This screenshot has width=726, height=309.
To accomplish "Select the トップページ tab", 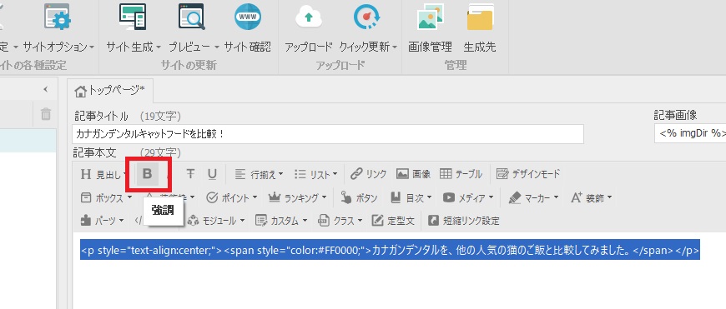I will [x=110, y=91].
